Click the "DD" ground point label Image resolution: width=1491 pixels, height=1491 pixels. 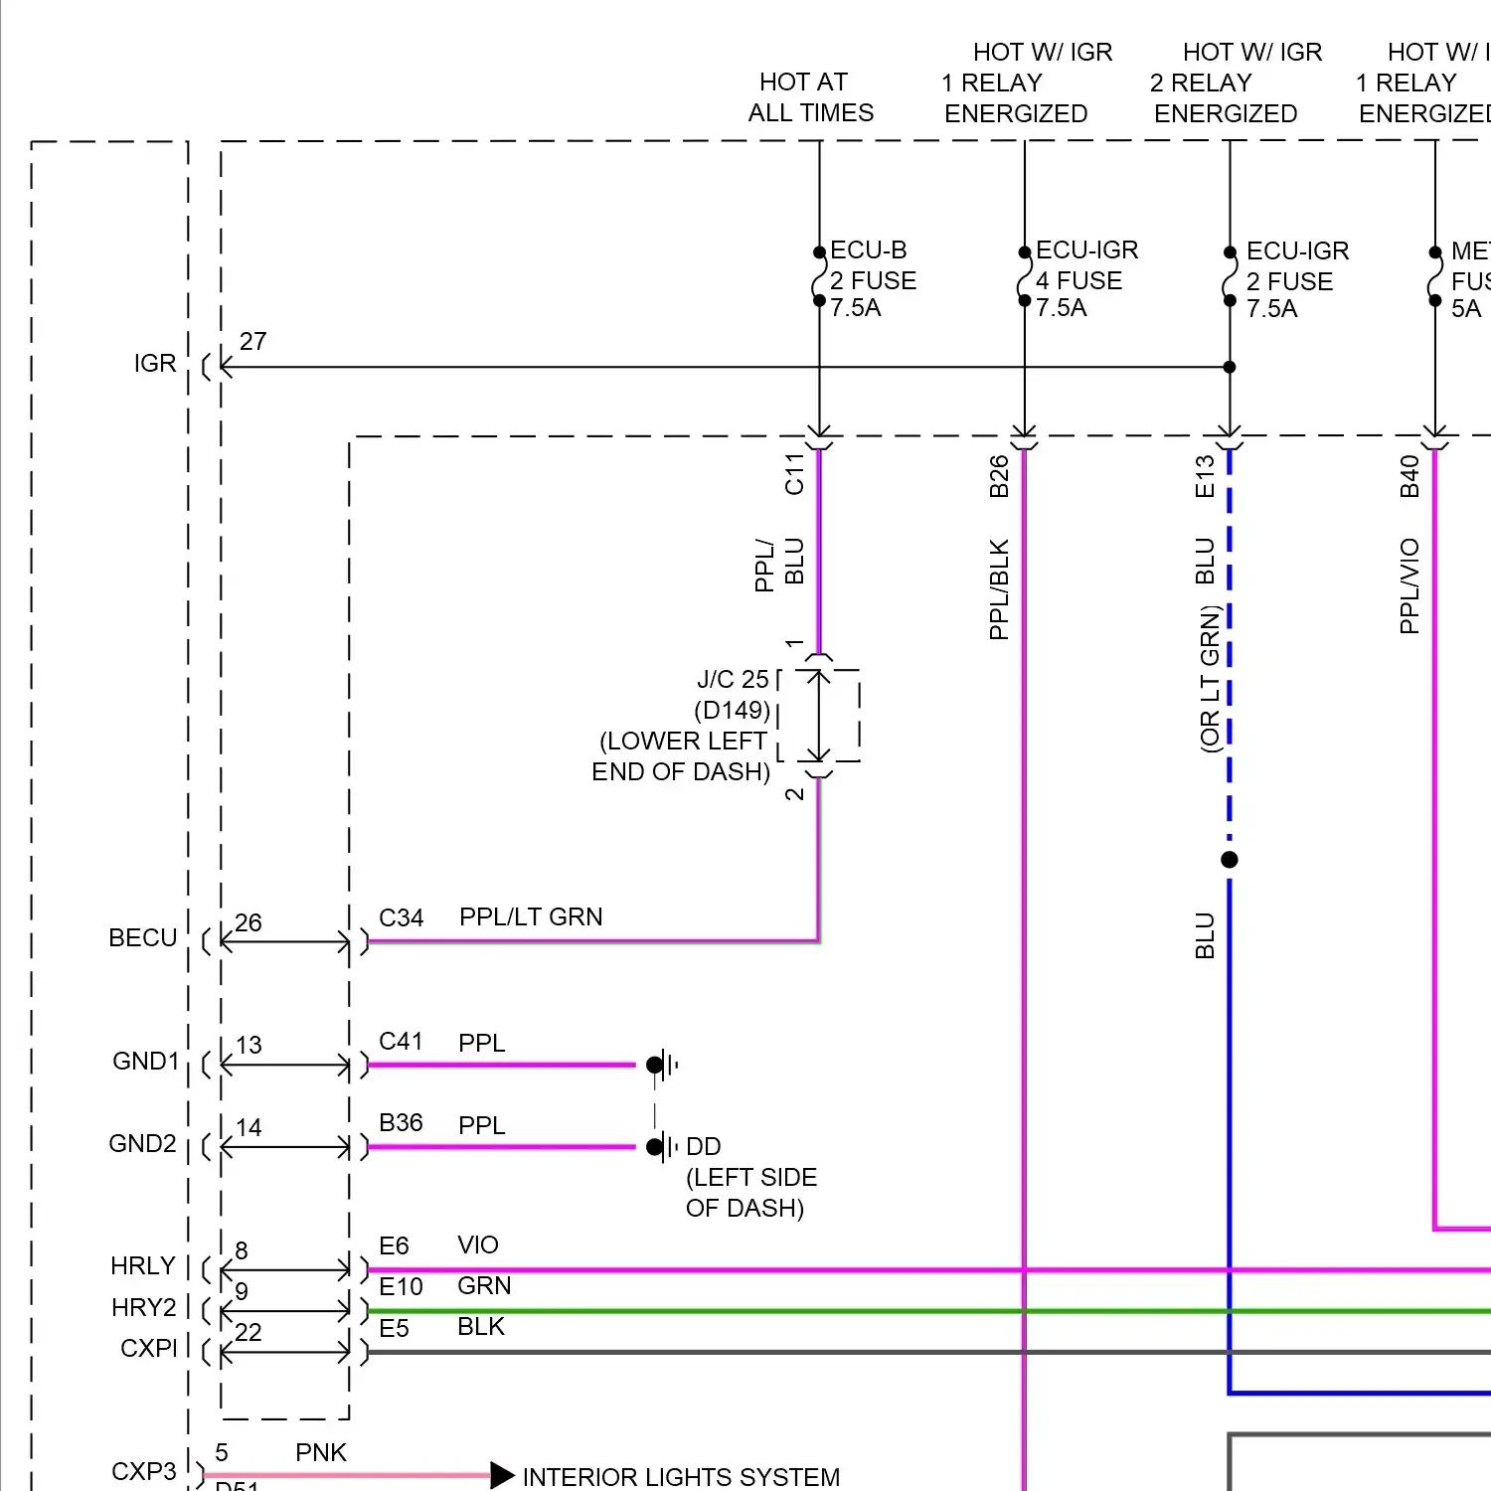703,1147
